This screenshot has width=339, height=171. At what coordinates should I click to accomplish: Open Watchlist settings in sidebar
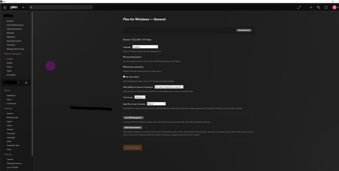10,33
